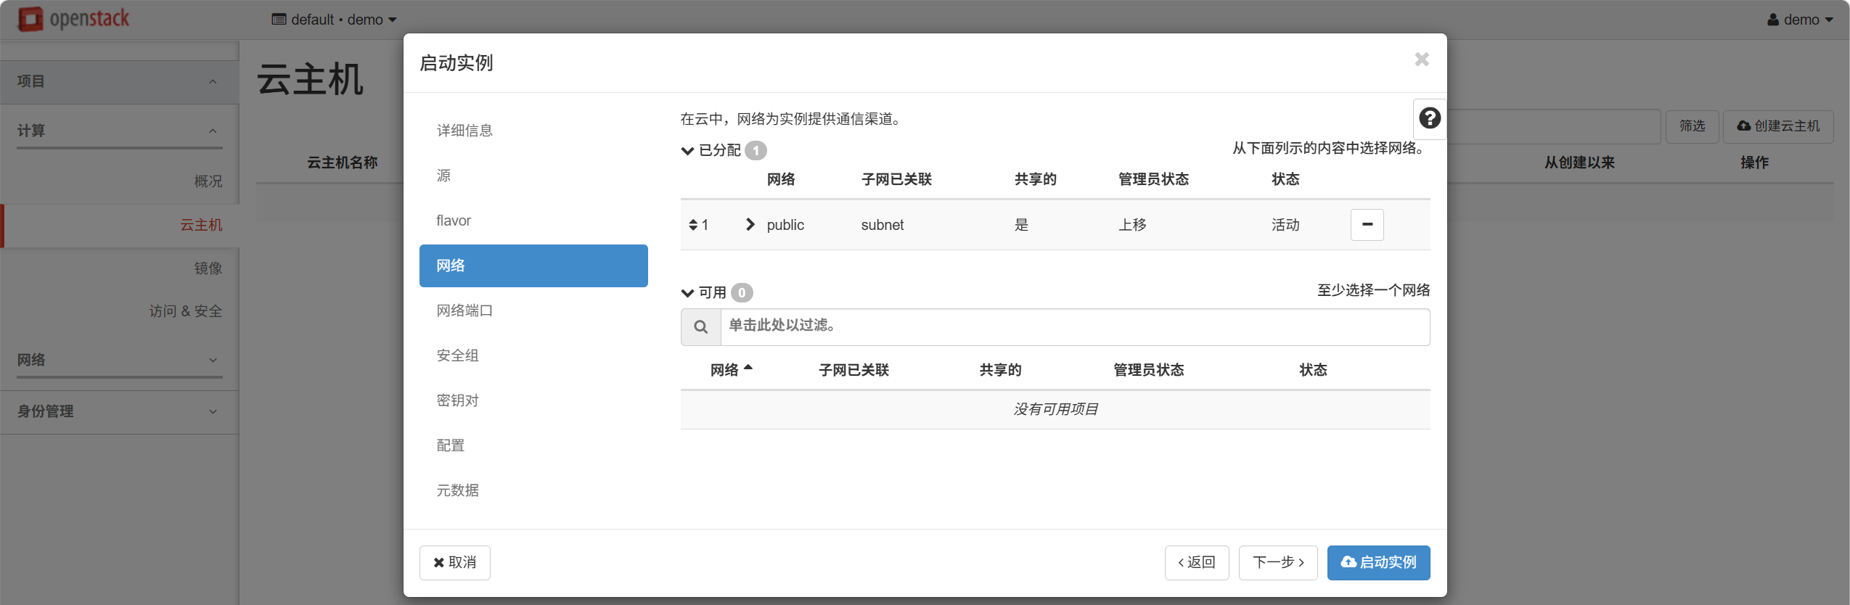Expand the 身份管理 sidebar panel

(120, 411)
